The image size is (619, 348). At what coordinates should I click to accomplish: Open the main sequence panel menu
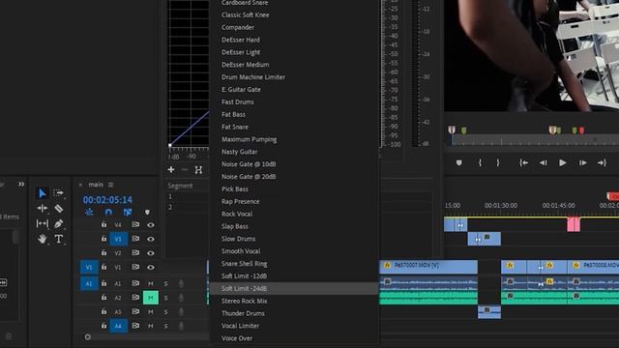[x=111, y=185]
